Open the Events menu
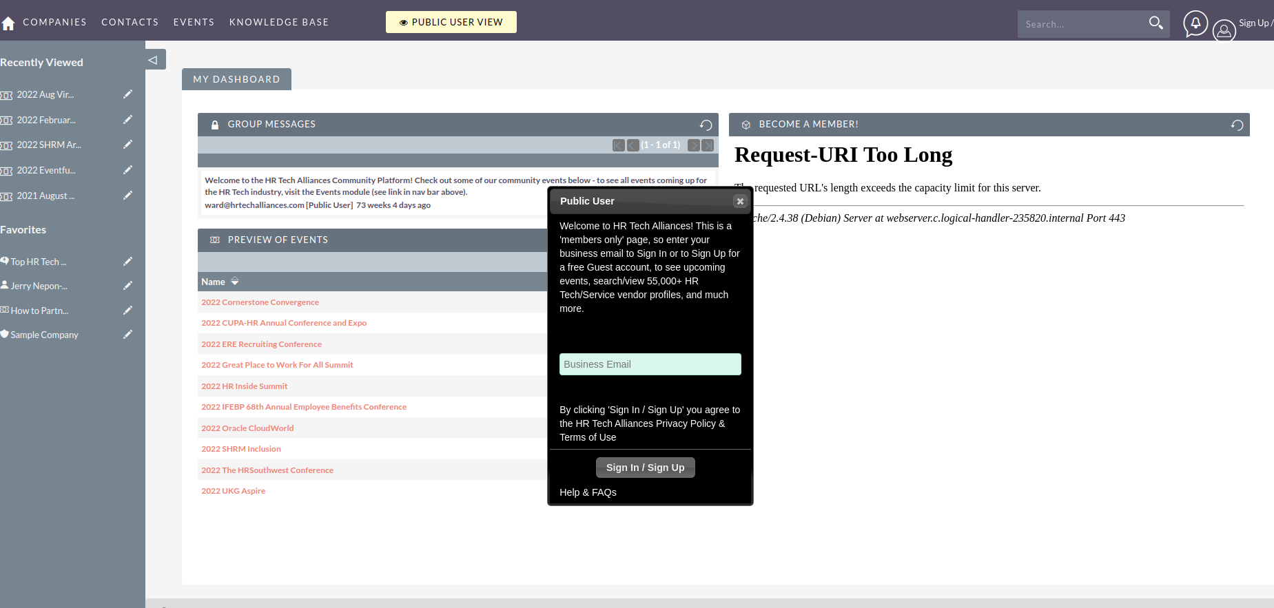This screenshot has height=608, width=1274. [x=194, y=22]
